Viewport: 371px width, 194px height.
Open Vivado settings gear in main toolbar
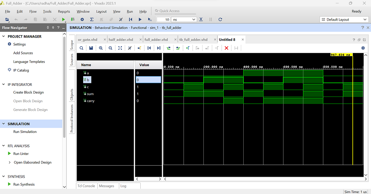pyautogui.click(x=82, y=19)
